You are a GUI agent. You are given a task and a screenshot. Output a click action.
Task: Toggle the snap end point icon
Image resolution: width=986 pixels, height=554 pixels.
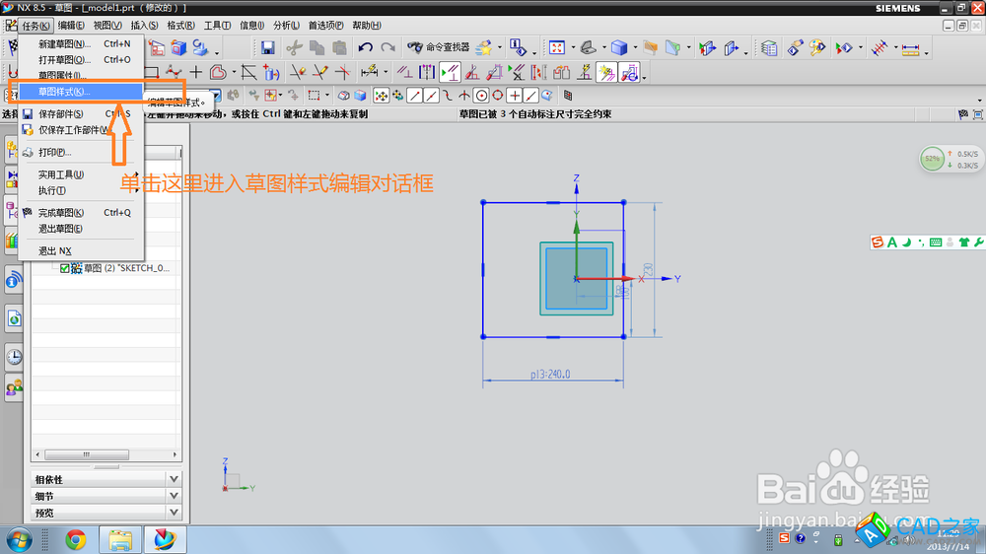[x=414, y=96]
